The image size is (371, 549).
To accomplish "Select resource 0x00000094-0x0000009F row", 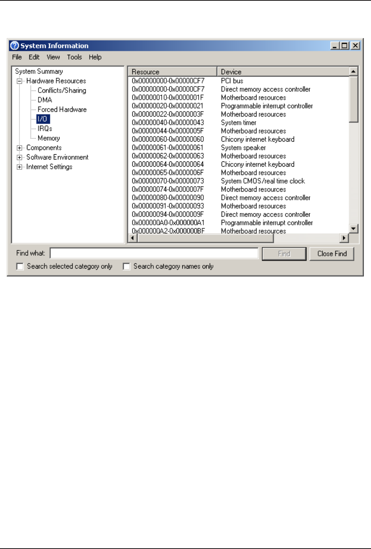I will (x=239, y=214).
